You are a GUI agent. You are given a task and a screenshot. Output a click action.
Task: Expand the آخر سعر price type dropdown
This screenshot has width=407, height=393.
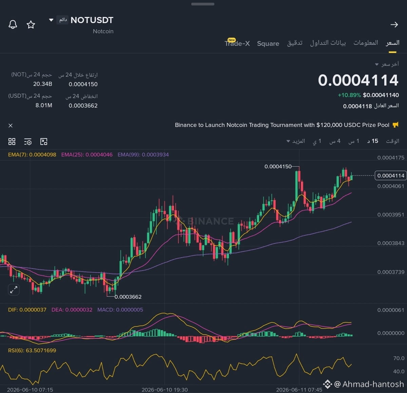pyautogui.click(x=387, y=64)
